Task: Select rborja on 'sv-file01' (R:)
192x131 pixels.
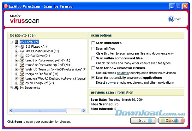Action: [x=42, y=74]
